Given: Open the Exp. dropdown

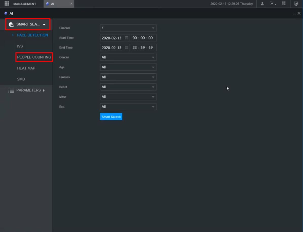Looking at the screenshot, I should 128,107.
